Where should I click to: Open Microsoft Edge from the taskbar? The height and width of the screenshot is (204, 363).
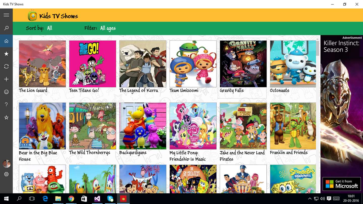[45, 199]
